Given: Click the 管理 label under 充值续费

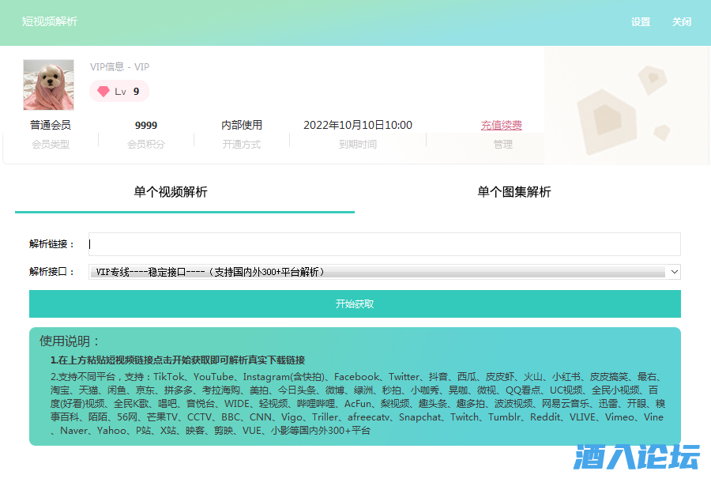Looking at the screenshot, I should tap(503, 145).
